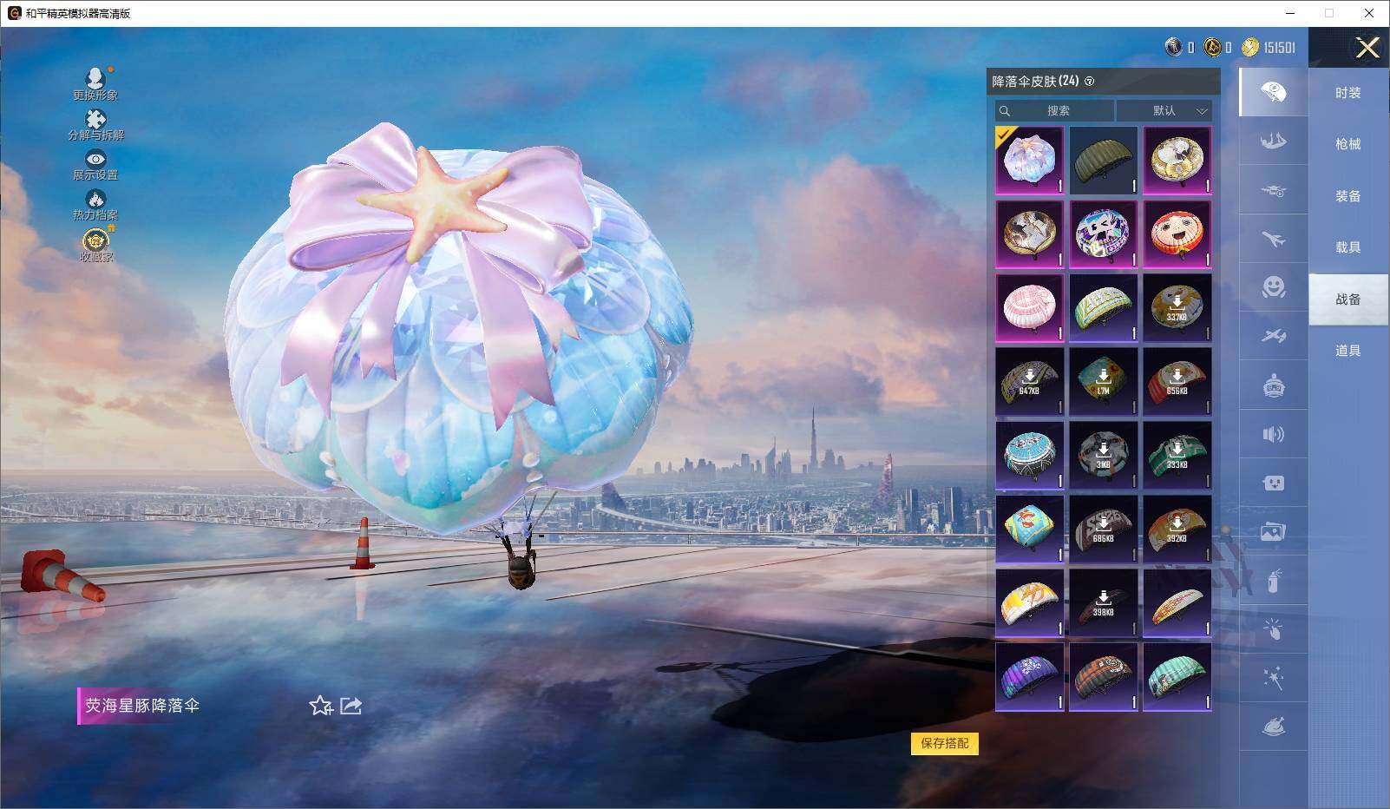Select plain olive green parachute thumbnail
Viewport: 1390px width, 809px height.
coord(1104,161)
